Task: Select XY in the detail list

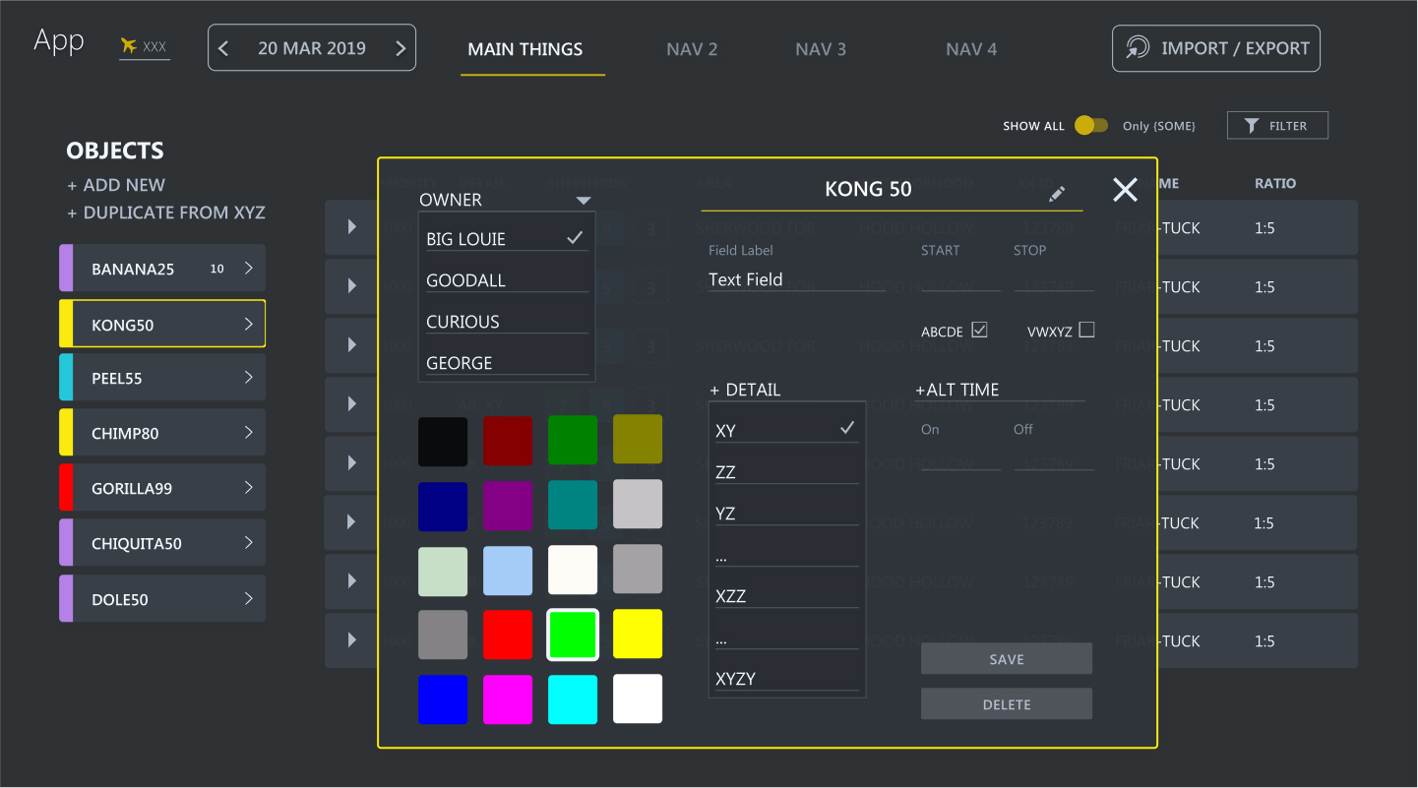Action: 787,430
